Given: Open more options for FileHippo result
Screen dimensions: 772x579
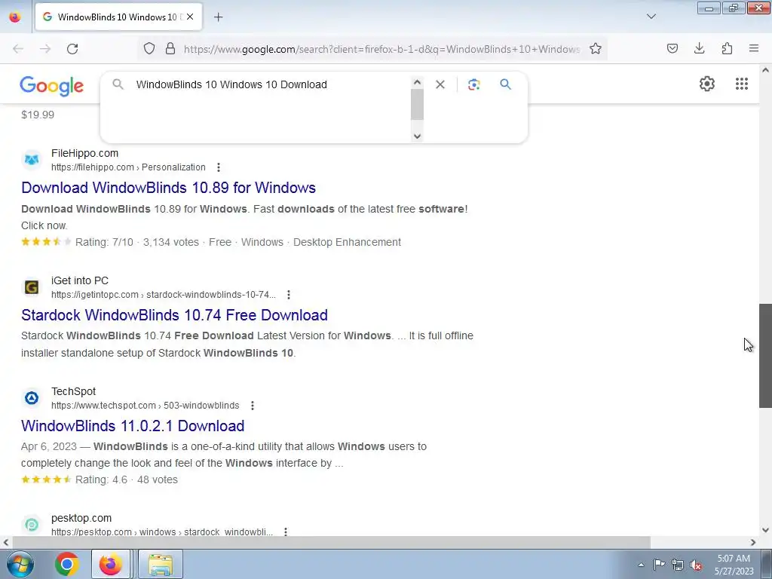Looking at the screenshot, I should pos(218,167).
